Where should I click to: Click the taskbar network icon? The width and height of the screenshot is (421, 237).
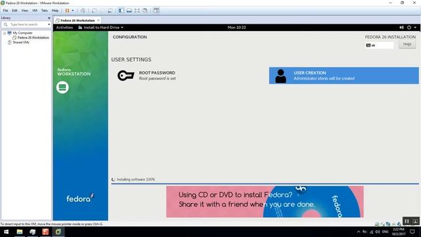pos(371,232)
